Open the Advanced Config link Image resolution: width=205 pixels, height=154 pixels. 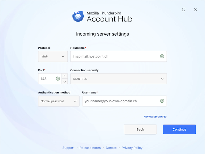pos(155,117)
